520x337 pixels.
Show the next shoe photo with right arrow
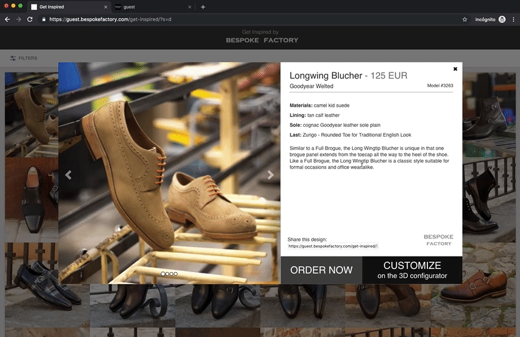coord(270,175)
